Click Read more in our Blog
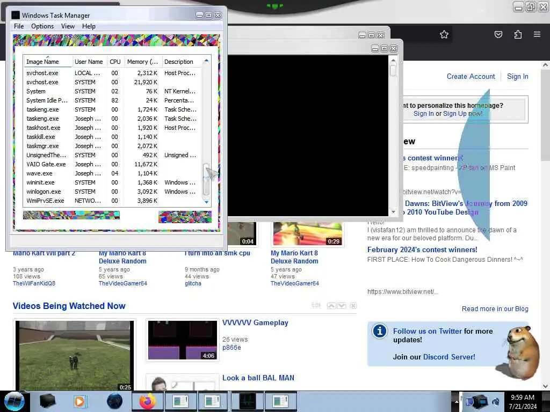 [x=495, y=308]
